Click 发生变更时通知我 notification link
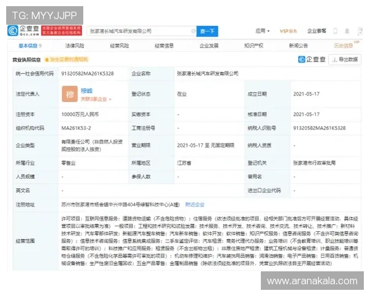The image size is (370, 296). click(x=69, y=59)
